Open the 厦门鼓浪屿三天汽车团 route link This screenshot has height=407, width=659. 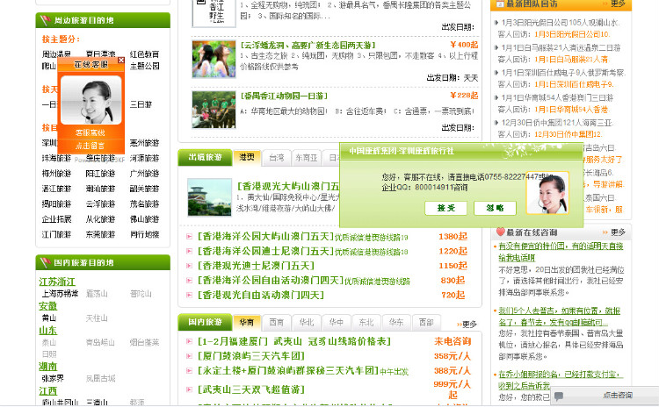click(251, 356)
